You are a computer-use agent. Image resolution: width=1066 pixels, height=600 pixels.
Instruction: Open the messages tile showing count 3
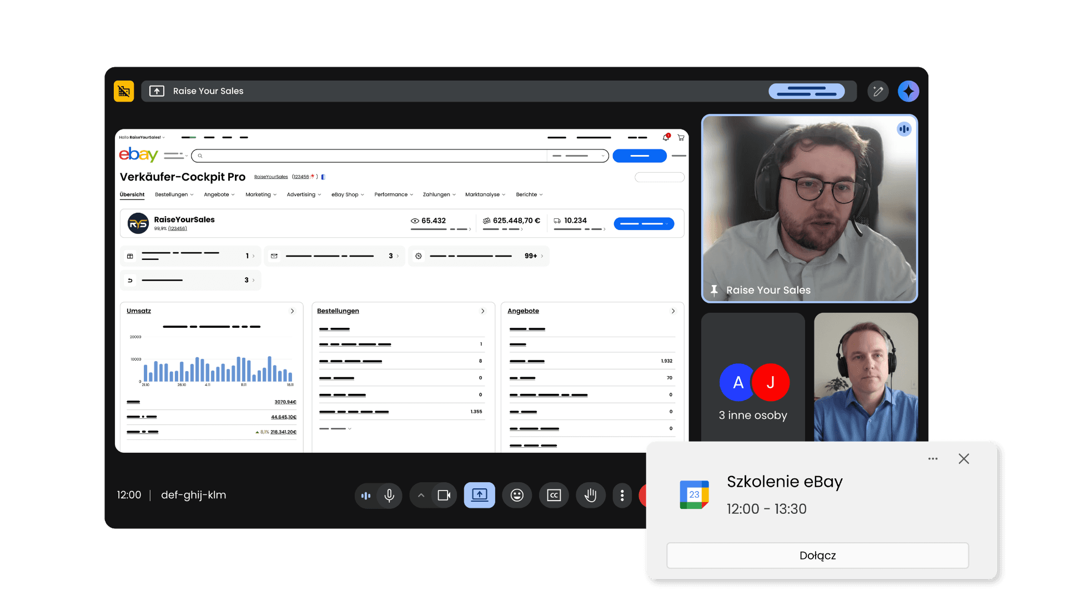click(x=335, y=256)
